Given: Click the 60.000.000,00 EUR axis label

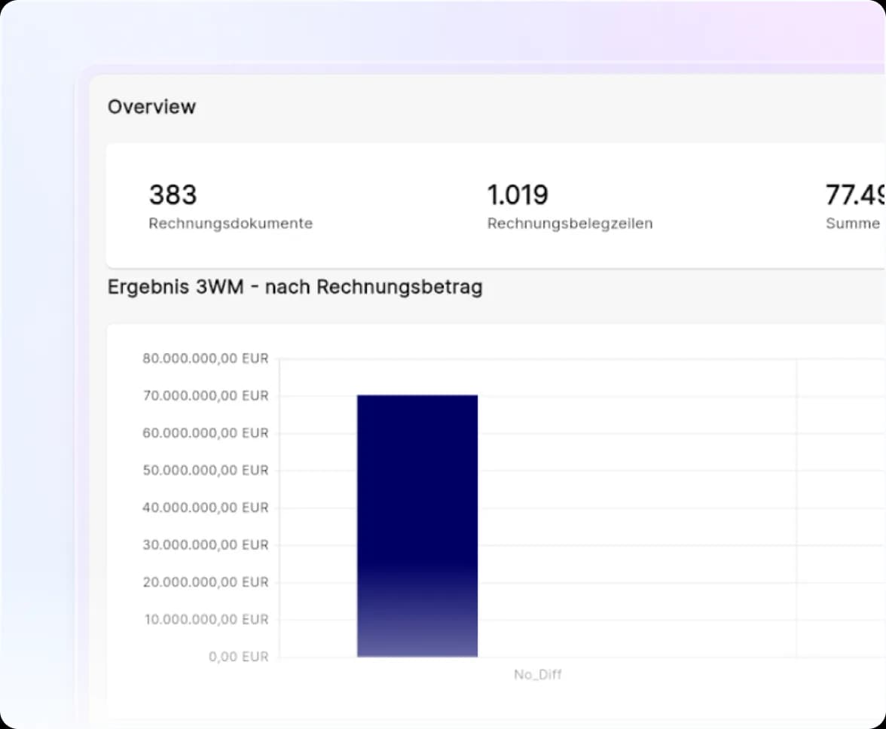Looking at the screenshot, I should pyautogui.click(x=205, y=433).
